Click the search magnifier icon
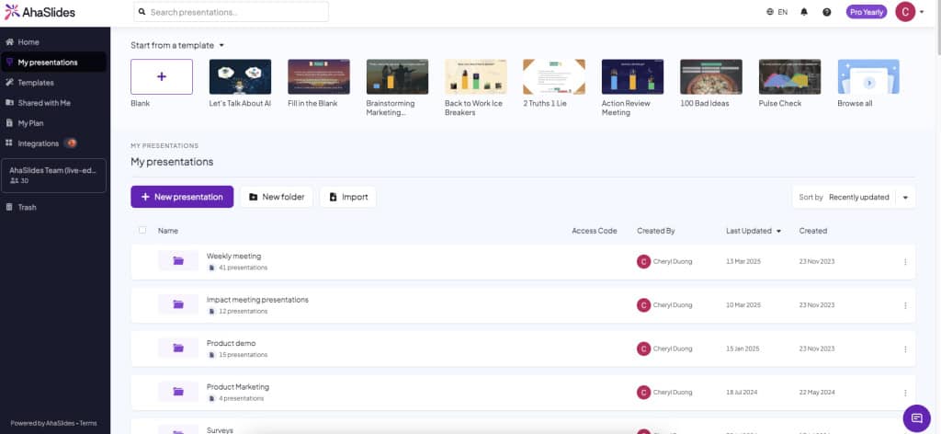Viewport: 941px width, 434px height. click(142, 11)
